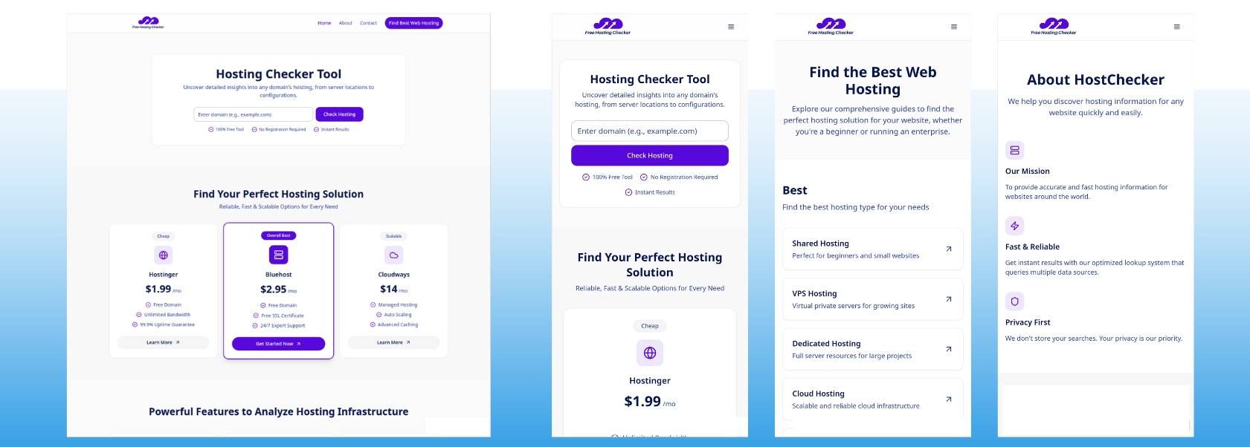
Task: Click arrow icon on VPS Hosting card
Action: [949, 299]
